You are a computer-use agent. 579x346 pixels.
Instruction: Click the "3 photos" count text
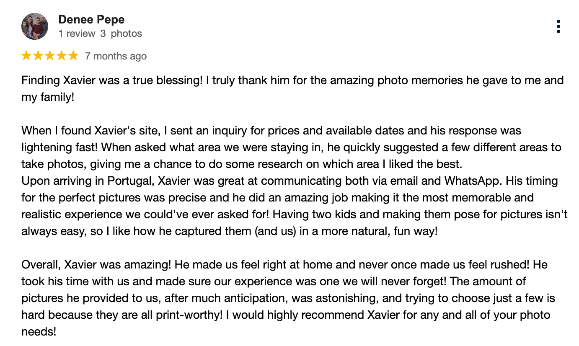click(121, 34)
